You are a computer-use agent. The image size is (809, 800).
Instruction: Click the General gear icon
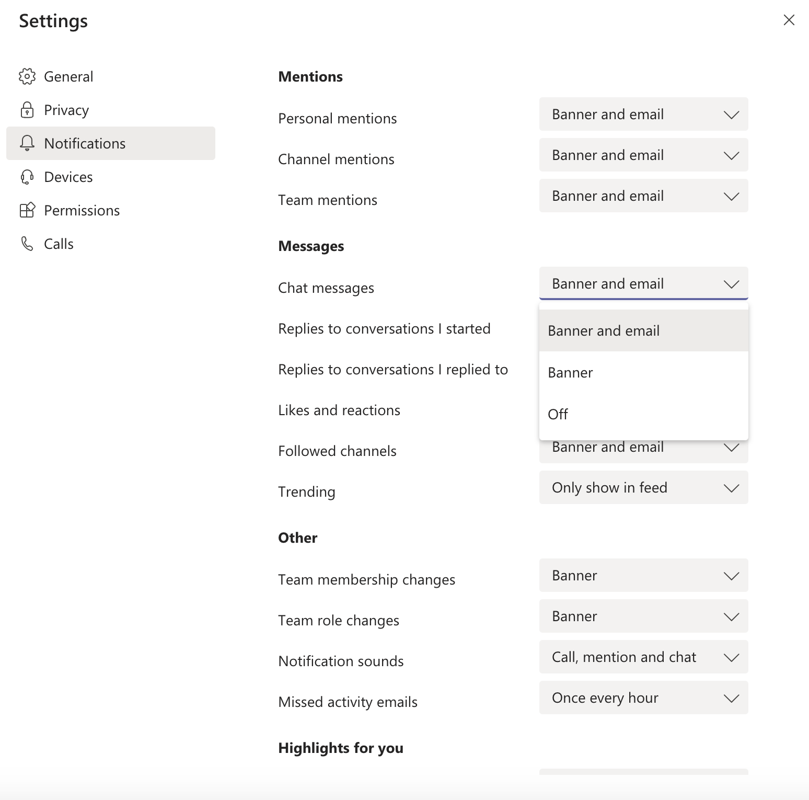(x=27, y=76)
